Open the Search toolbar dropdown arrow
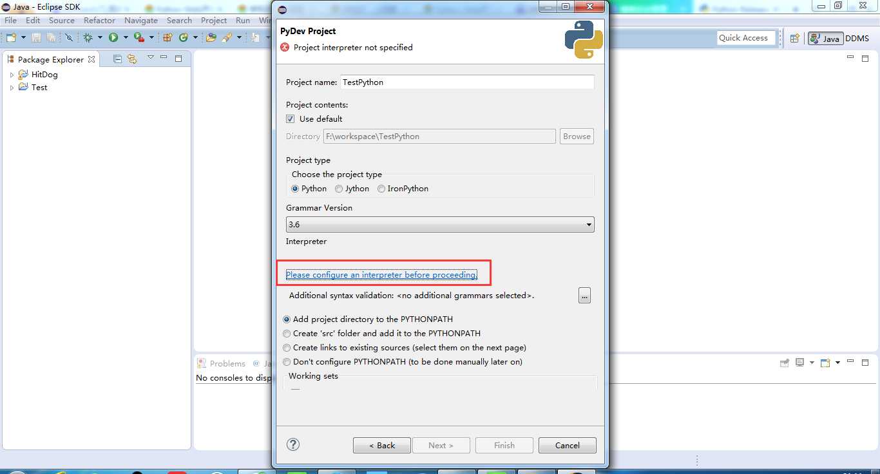Image resolution: width=880 pixels, height=474 pixels. coord(239,38)
